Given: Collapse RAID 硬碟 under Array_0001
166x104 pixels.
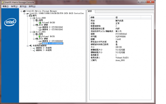Looking at the screenshot, I should [x=34, y=39].
